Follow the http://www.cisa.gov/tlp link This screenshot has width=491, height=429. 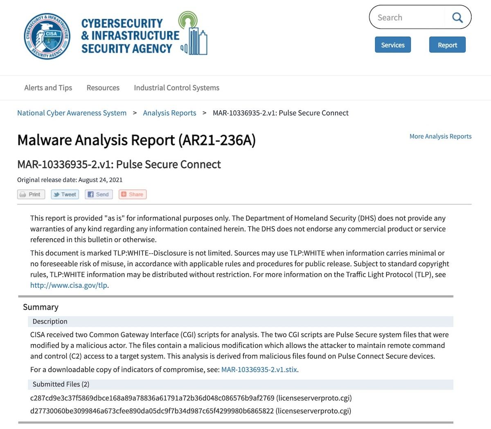pos(69,285)
